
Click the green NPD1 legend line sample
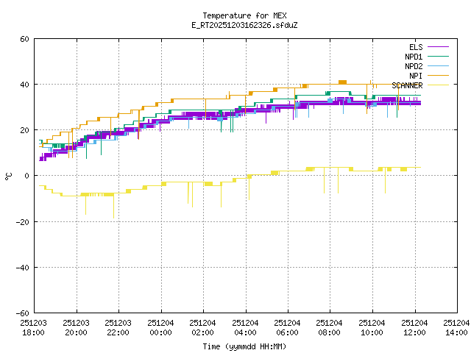[438, 57]
